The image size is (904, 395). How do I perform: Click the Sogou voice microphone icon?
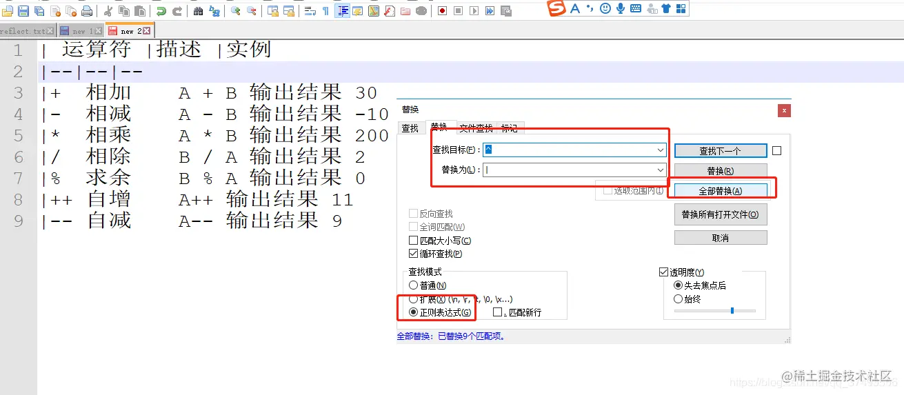click(x=621, y=8)
